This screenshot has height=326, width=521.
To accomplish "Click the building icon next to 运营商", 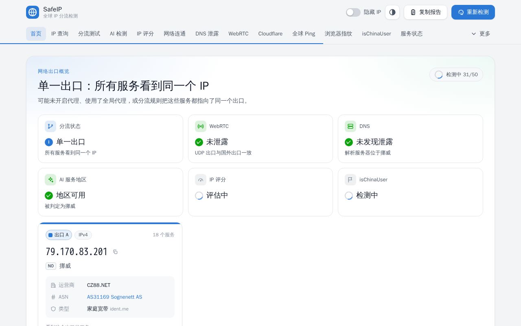I will 53,285.
